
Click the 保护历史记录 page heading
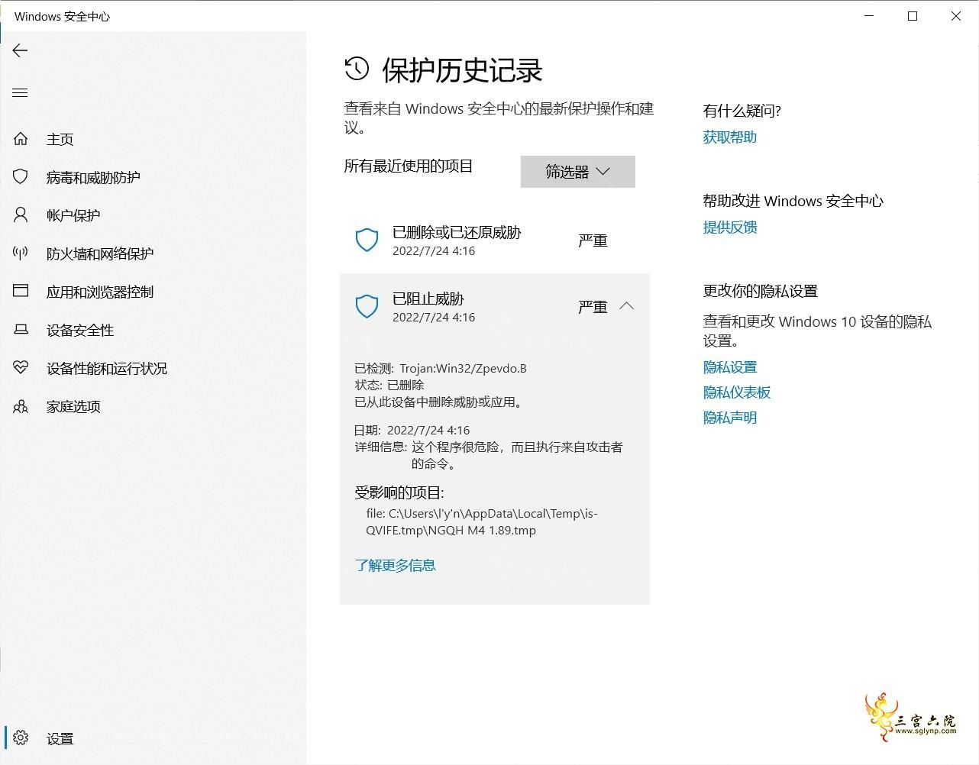(x=463, y=70)
